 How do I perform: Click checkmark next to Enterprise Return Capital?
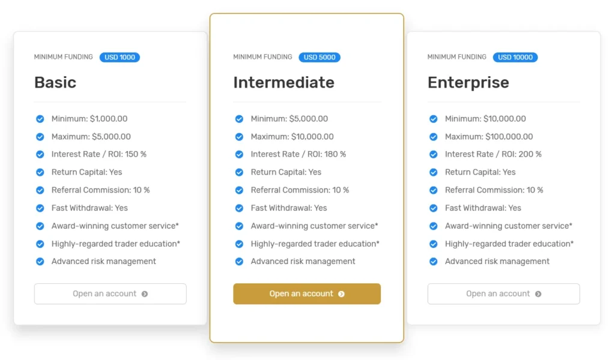[433, 172]
